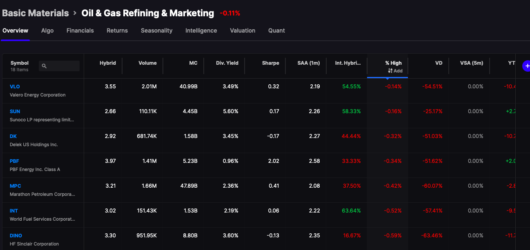This screenshot has width=530, height=250.
Task: Click MPC volume value 1.66M
Action: tap(149, 186)
